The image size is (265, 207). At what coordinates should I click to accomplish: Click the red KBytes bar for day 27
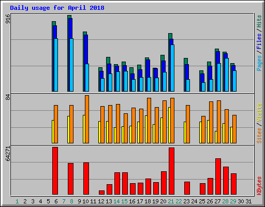(x=218, y=176)
